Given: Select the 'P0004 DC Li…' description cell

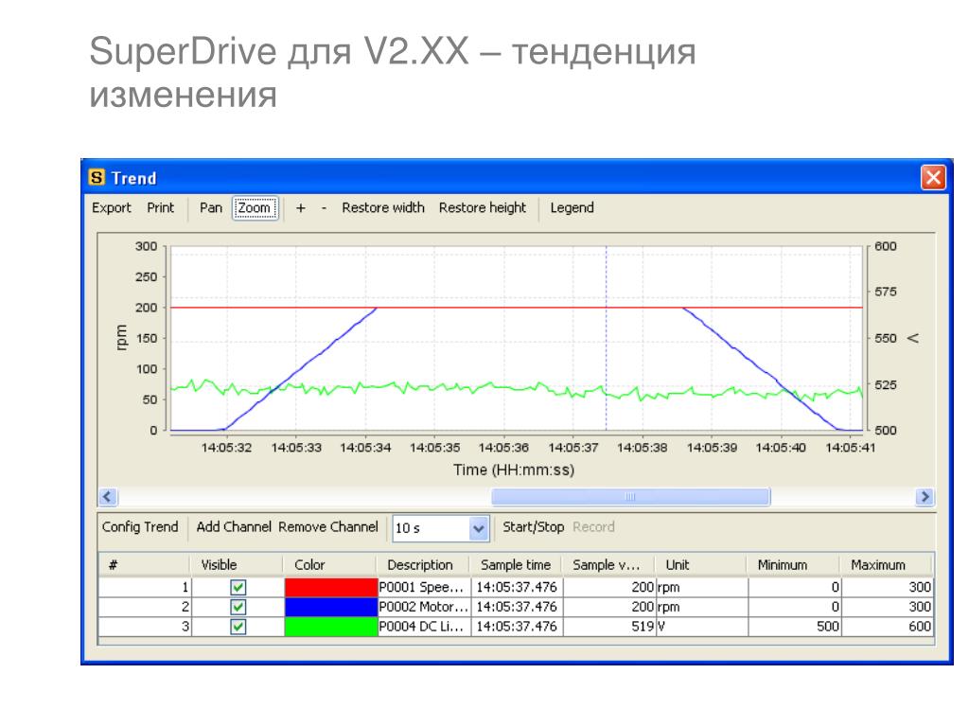Looking at the screenshot, I should click(424, 627).
